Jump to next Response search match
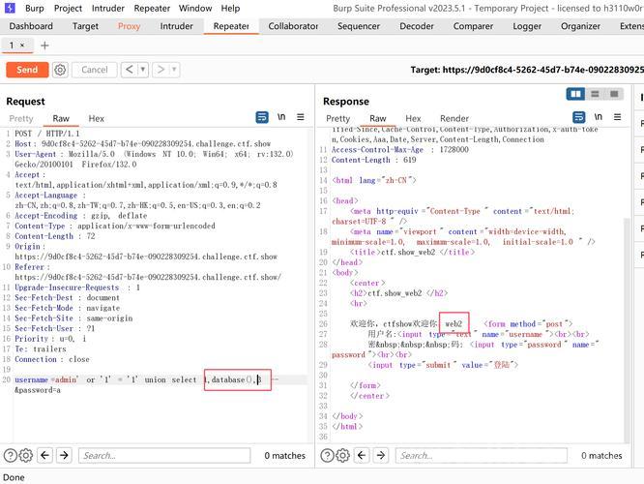The image size is (644, 484). coord(381,455)
